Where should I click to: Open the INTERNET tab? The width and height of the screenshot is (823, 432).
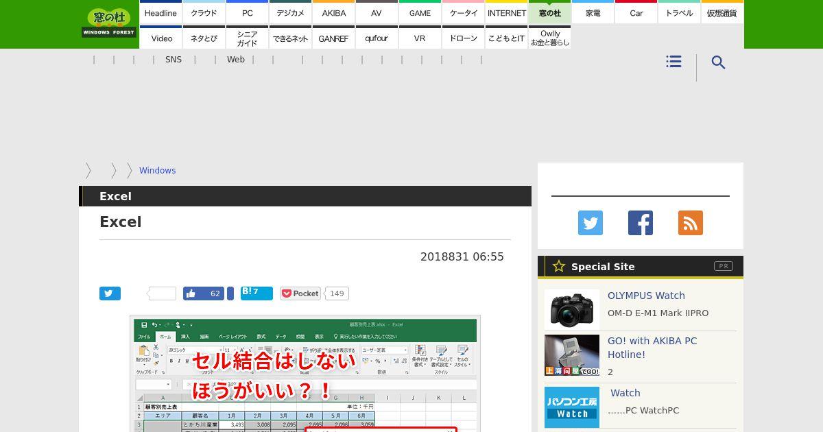(x=507, y=12)
